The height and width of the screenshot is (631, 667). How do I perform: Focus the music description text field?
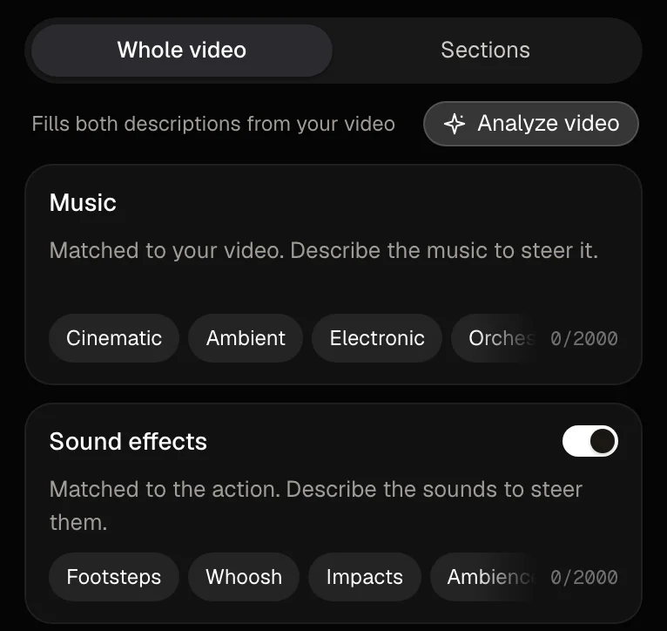point(333,268)
